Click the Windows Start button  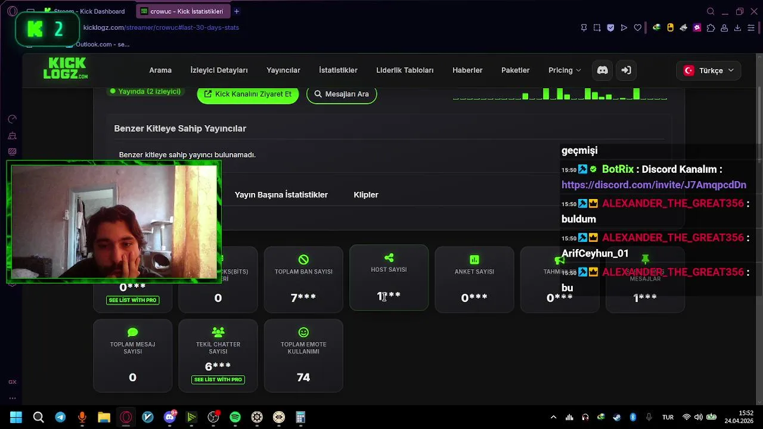click(16, 417)
